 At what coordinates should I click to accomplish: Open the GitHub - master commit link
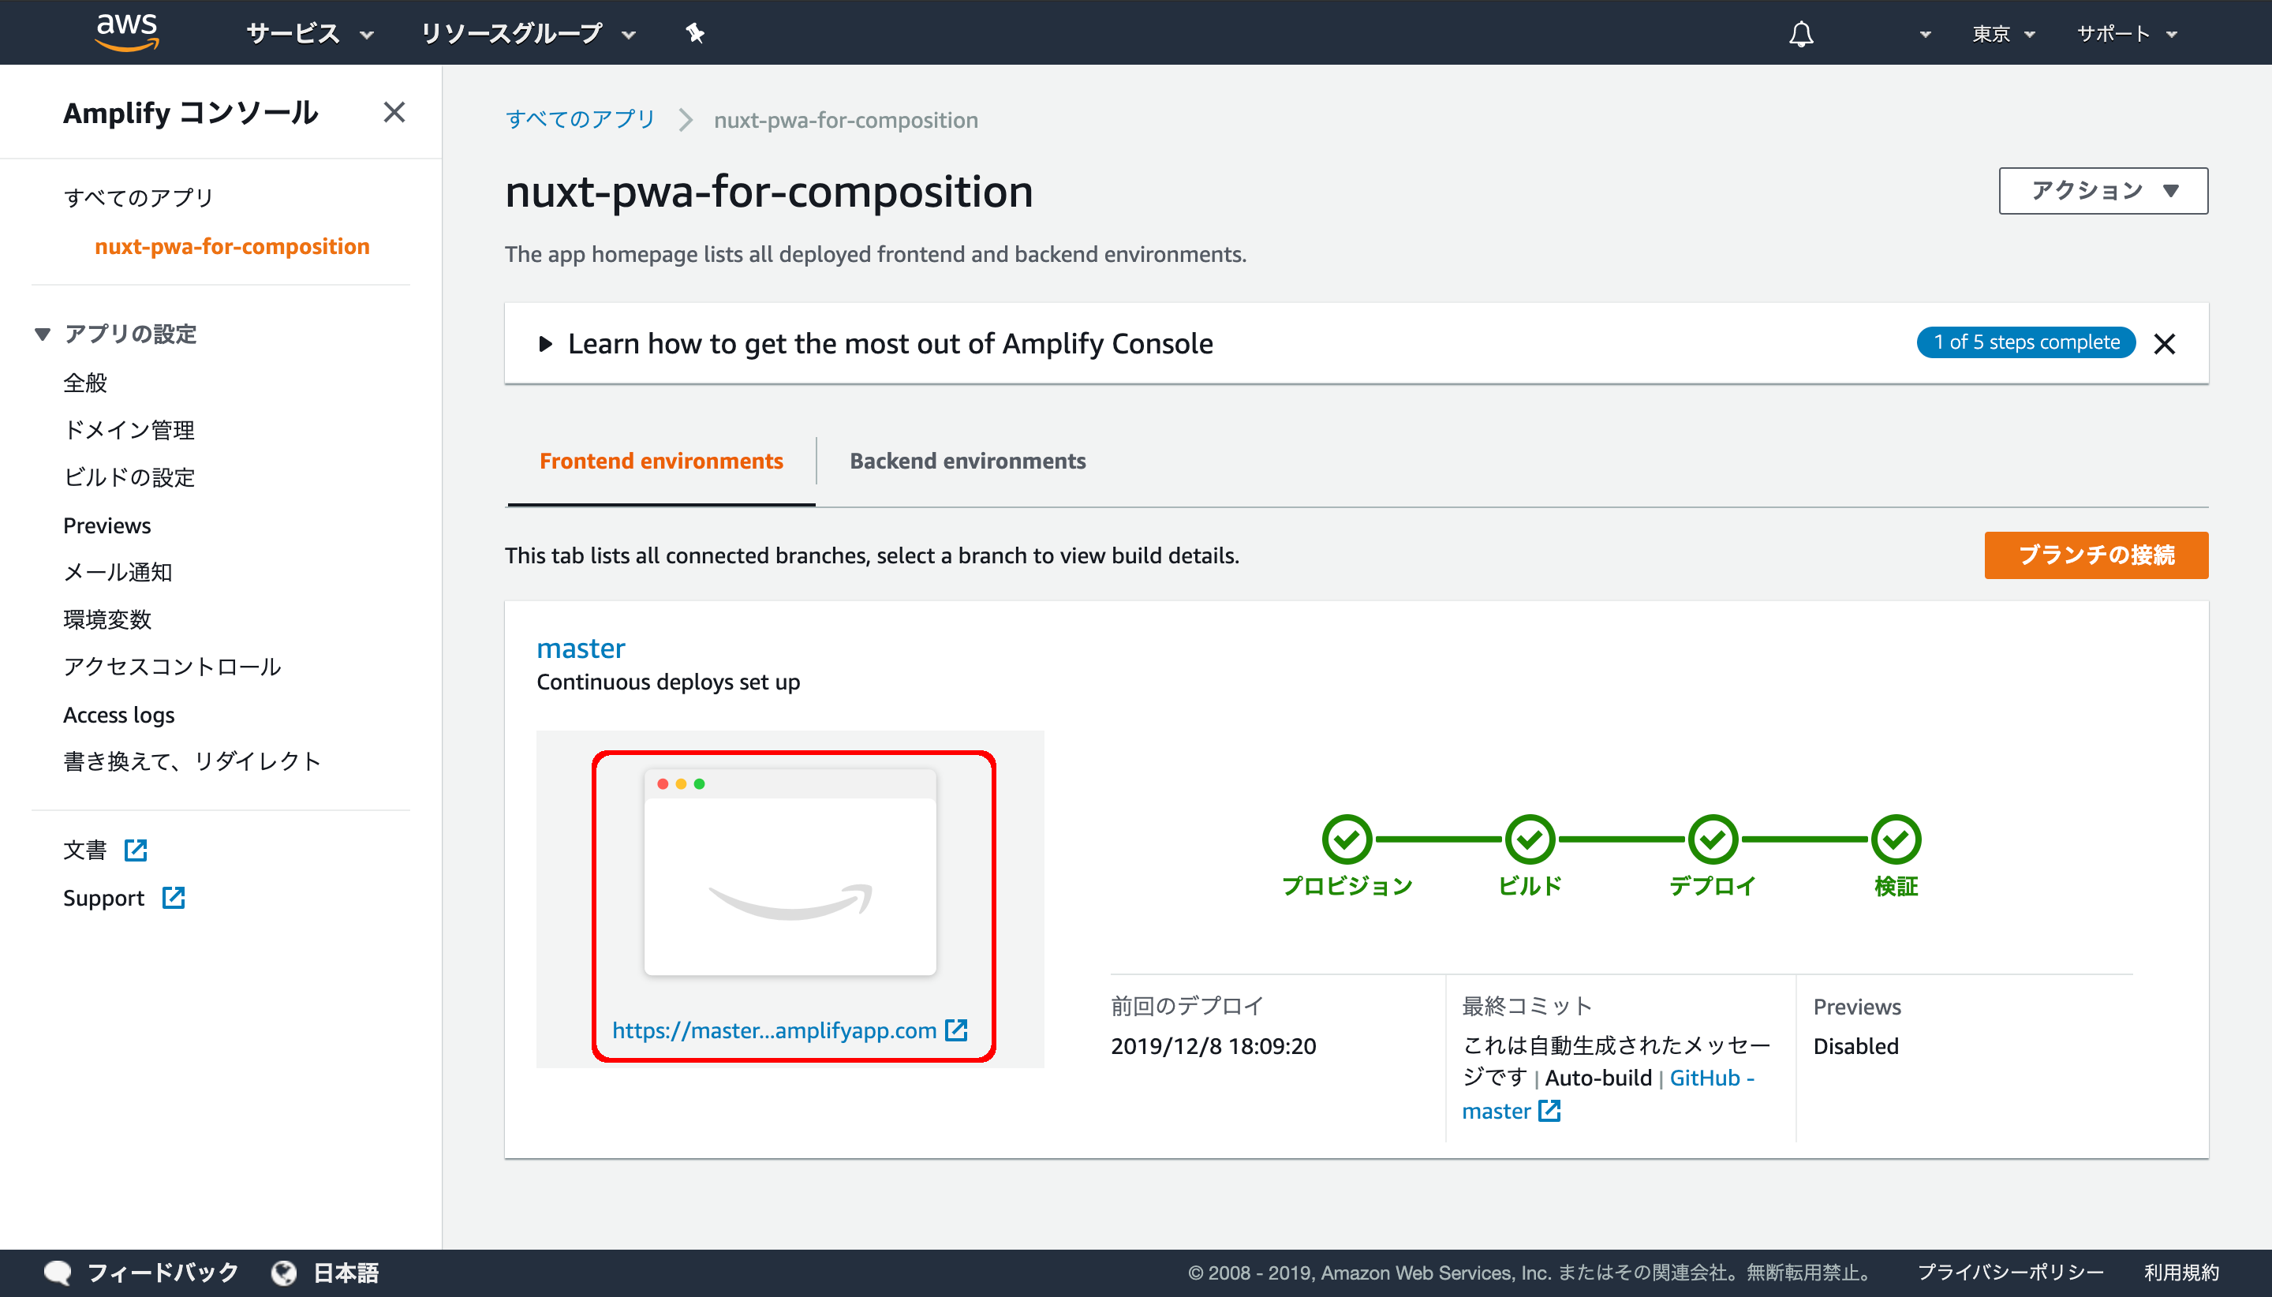1608,1095
